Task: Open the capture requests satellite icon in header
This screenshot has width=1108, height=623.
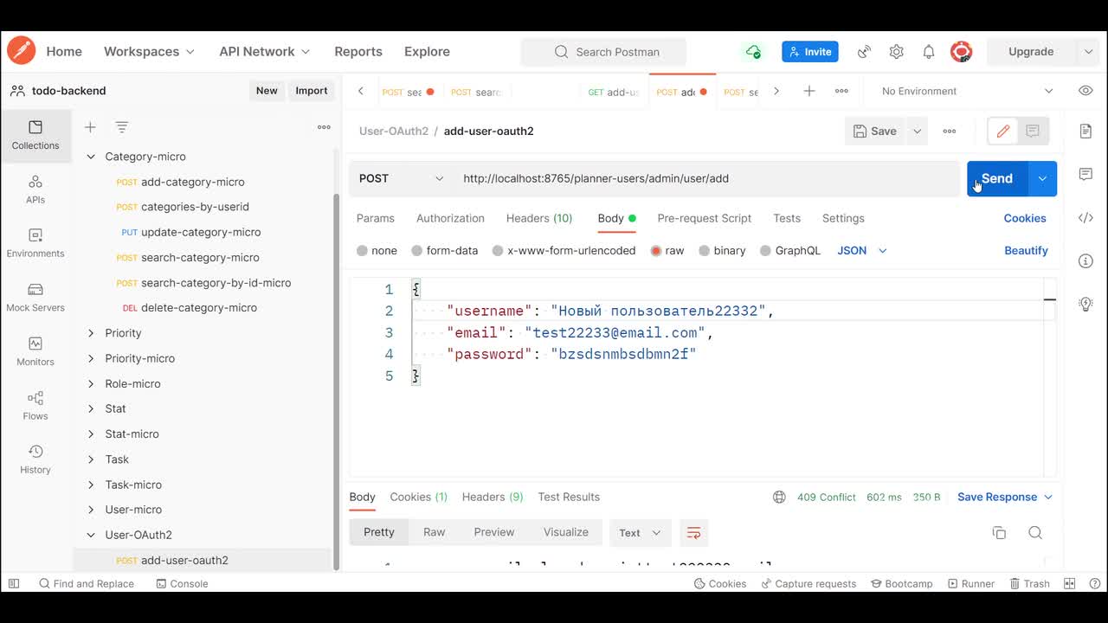Action: pyautogui.click(x=864, y=52)
